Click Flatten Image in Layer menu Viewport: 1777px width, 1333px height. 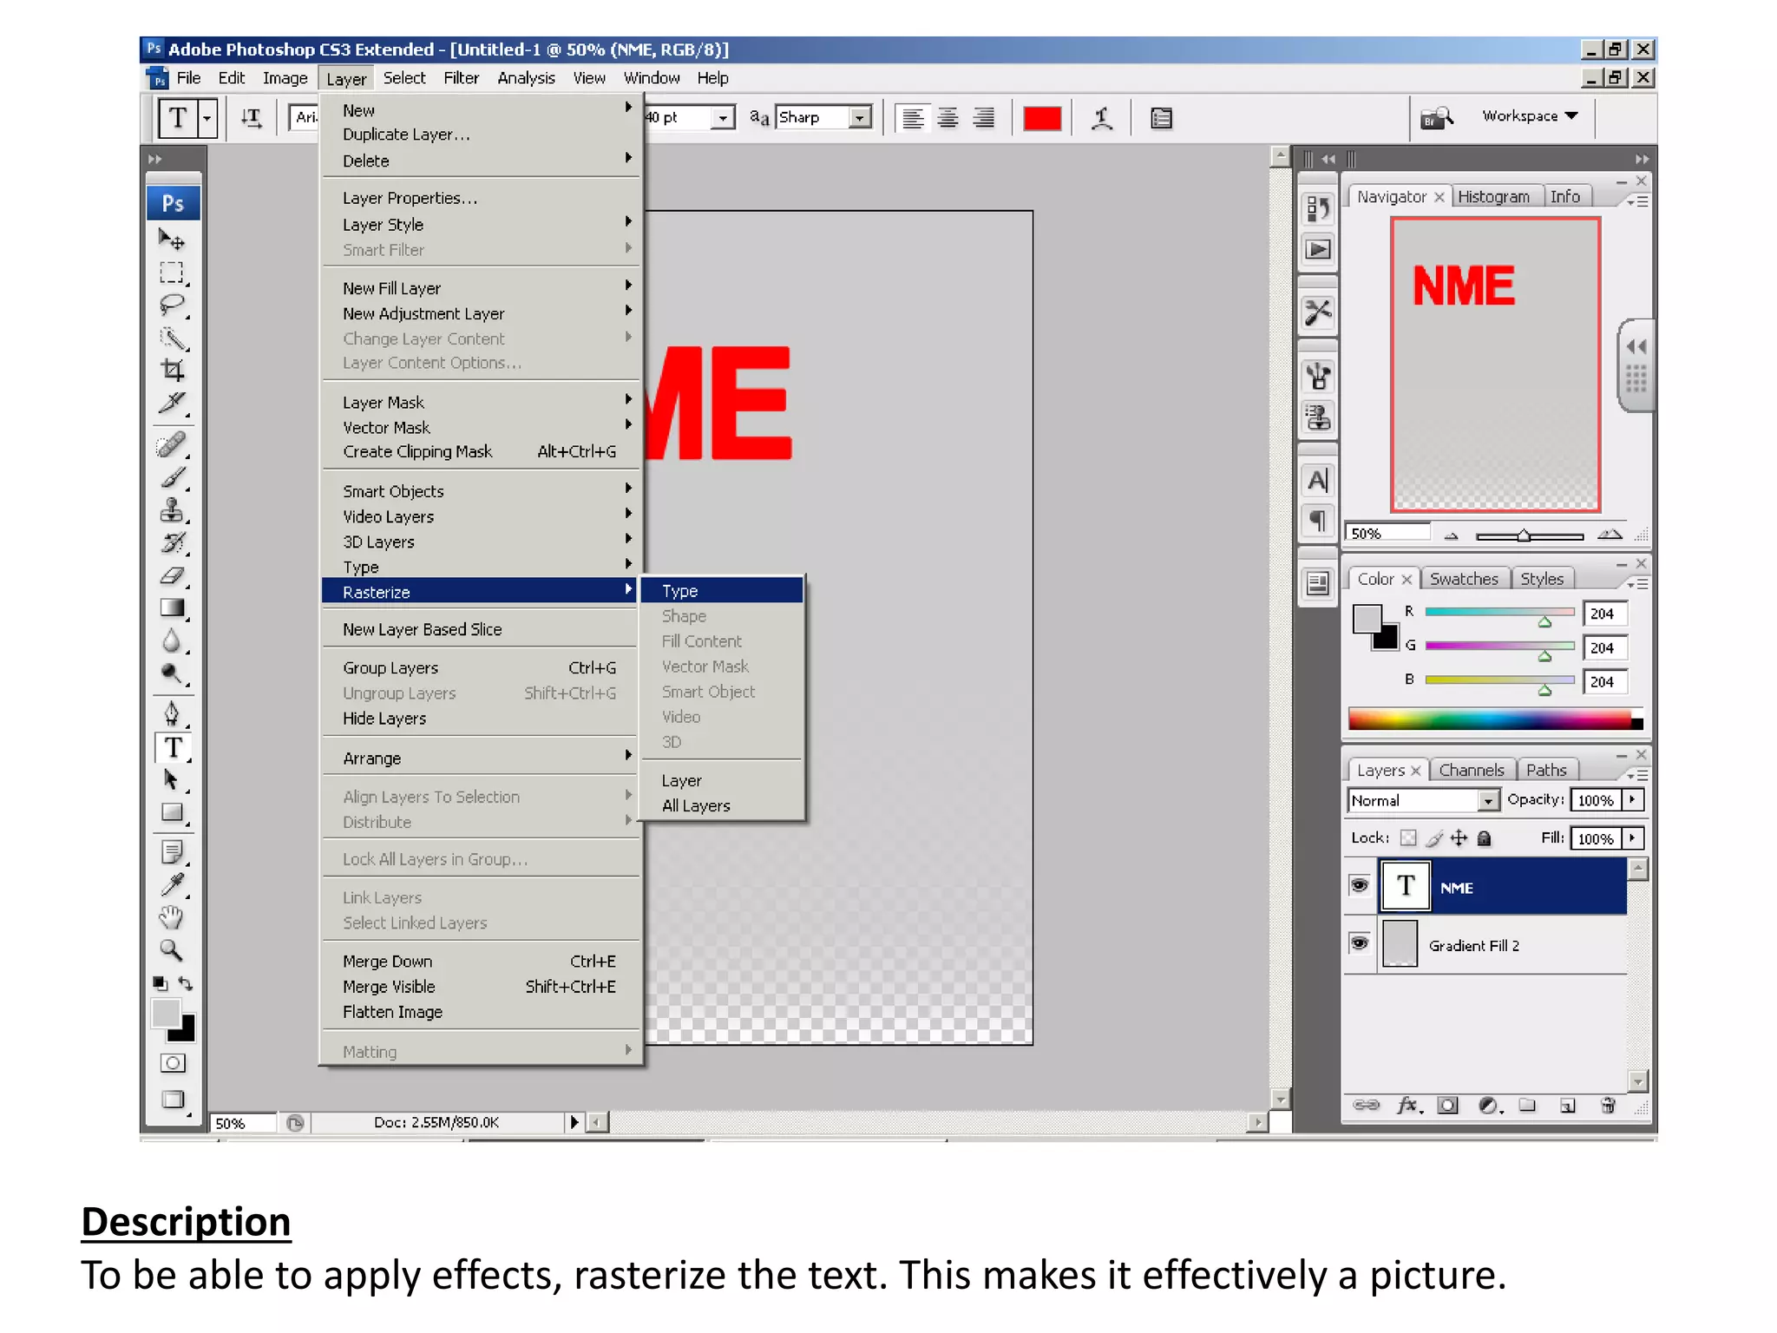[481, 1012]
